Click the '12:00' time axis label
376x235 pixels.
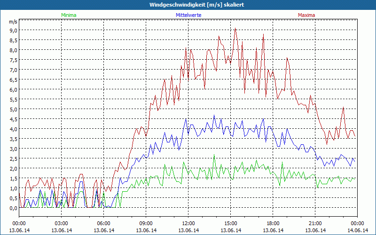[x=188, y=224]
